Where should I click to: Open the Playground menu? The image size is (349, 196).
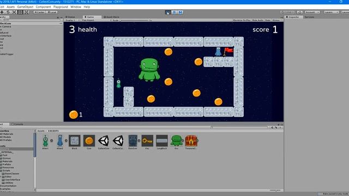(x=61, y=7)
